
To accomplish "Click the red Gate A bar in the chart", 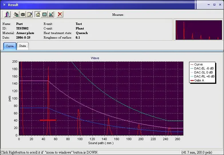I will pos(48,120).
